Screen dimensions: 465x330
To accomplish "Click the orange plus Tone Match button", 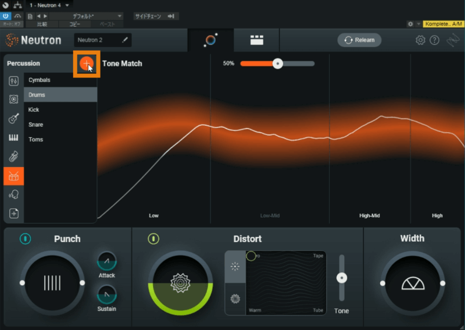I will pos(86,63).
